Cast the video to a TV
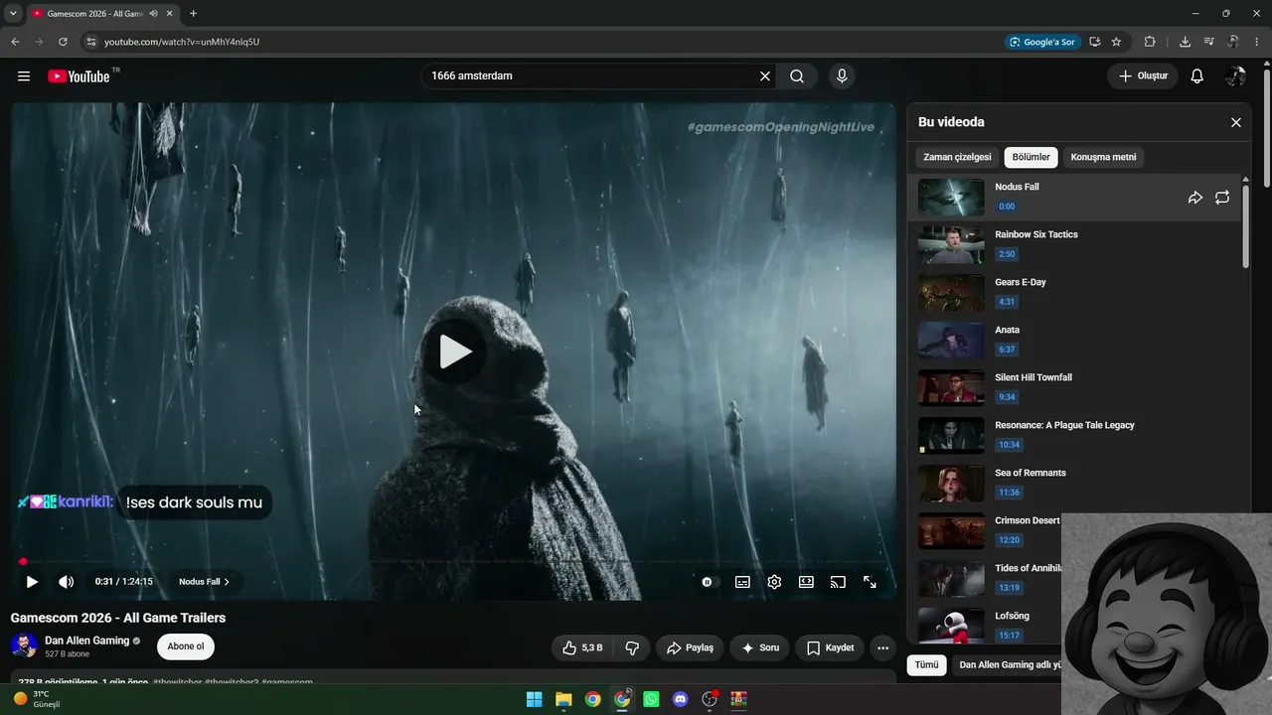Image resolution: width=1272 pixels, height=715 pixels. (838, 582)
